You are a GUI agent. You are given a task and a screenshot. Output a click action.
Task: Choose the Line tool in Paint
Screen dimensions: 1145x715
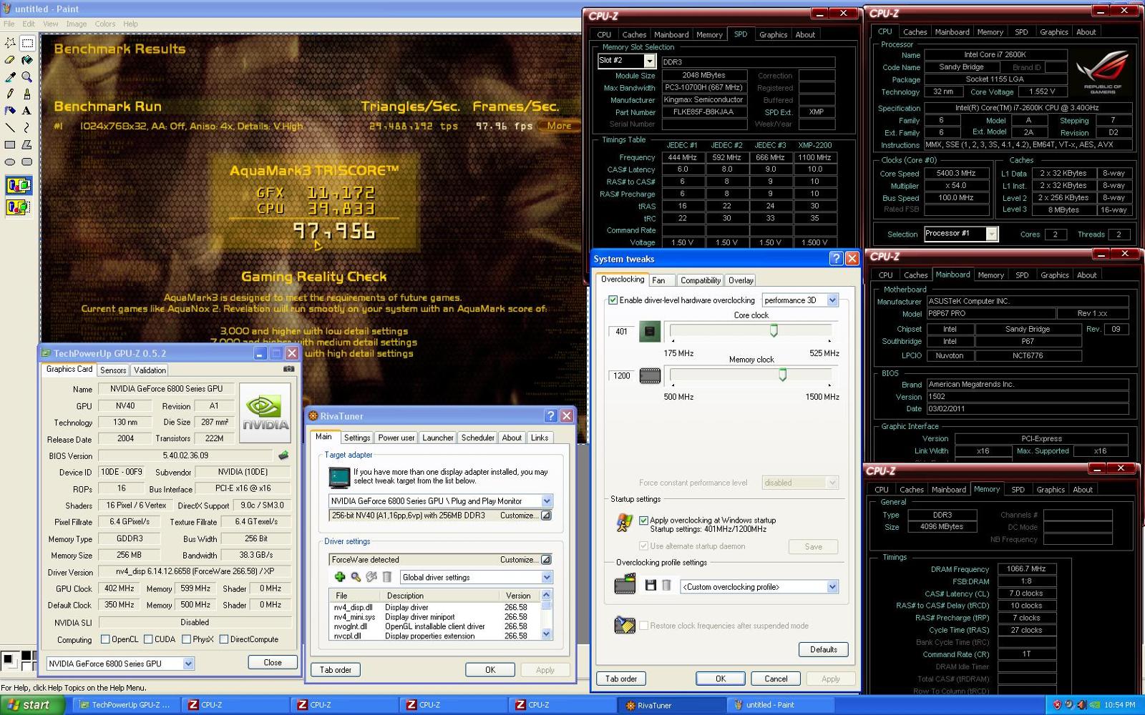tap(10, 127)
